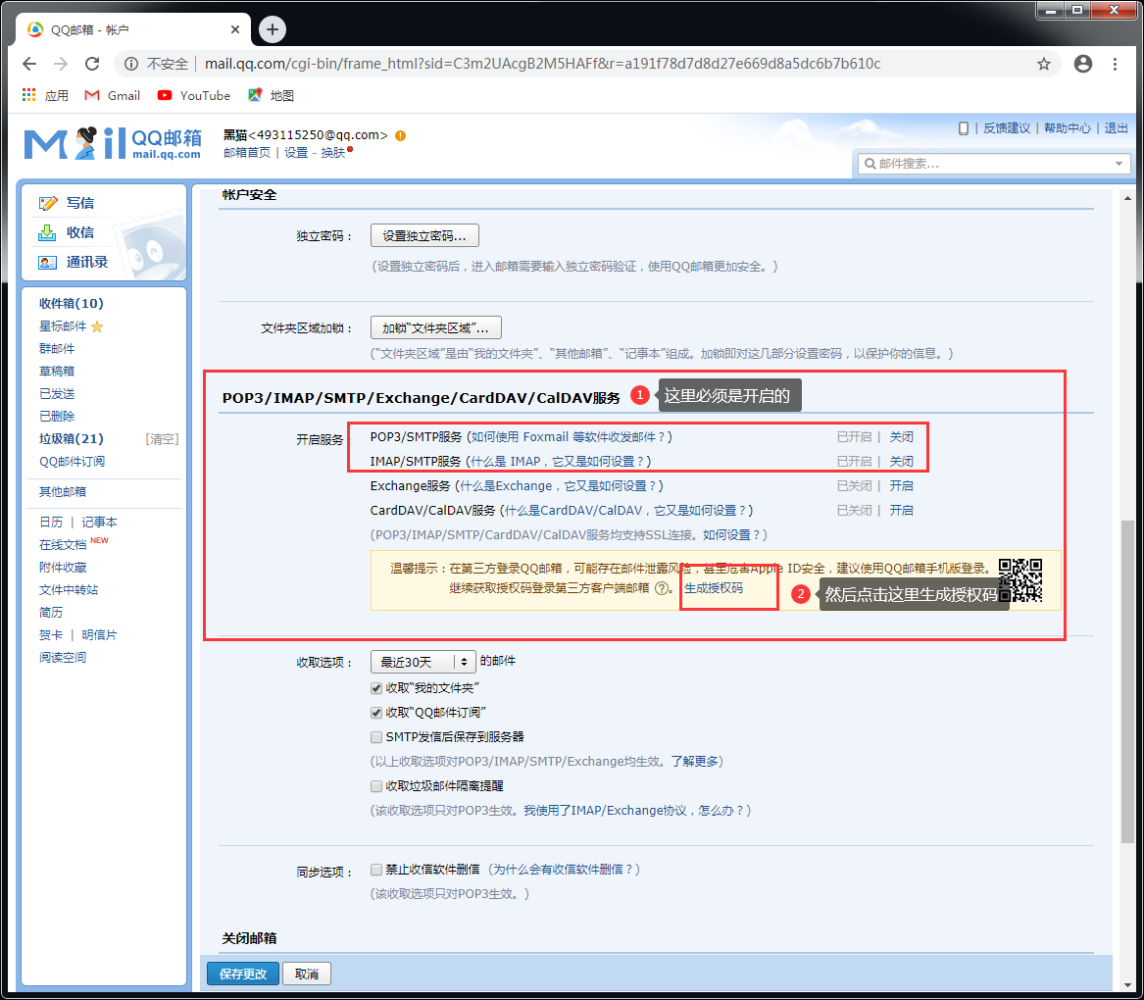Reload the QQ Mail page
Image resolution: width=1144 pixels, height=1000 pixels.
[92, 64]
